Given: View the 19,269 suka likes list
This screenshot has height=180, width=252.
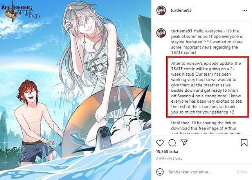Looking at the screenshot, I should (x=167, y=151).
